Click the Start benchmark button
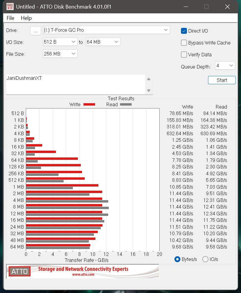241x293 pixels. [x=222, y=80]
